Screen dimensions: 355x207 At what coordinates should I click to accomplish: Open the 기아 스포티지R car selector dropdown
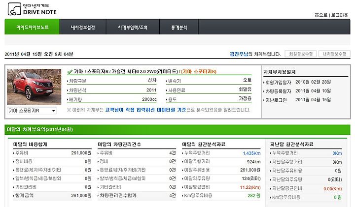coord(32,111)
